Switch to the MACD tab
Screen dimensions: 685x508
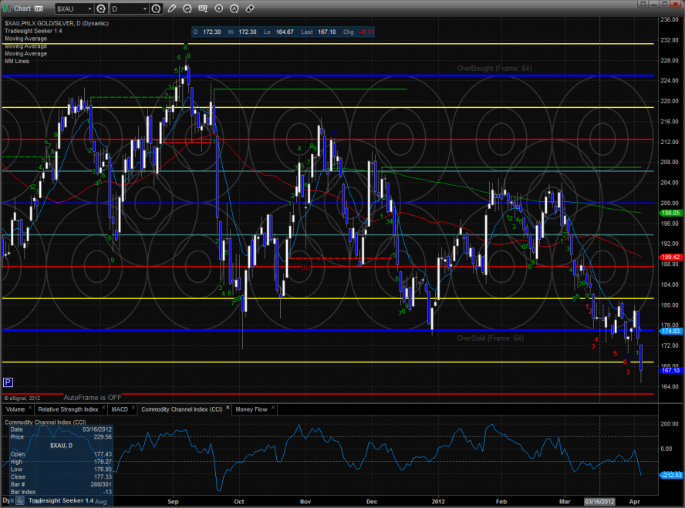[x=120, y=409]
